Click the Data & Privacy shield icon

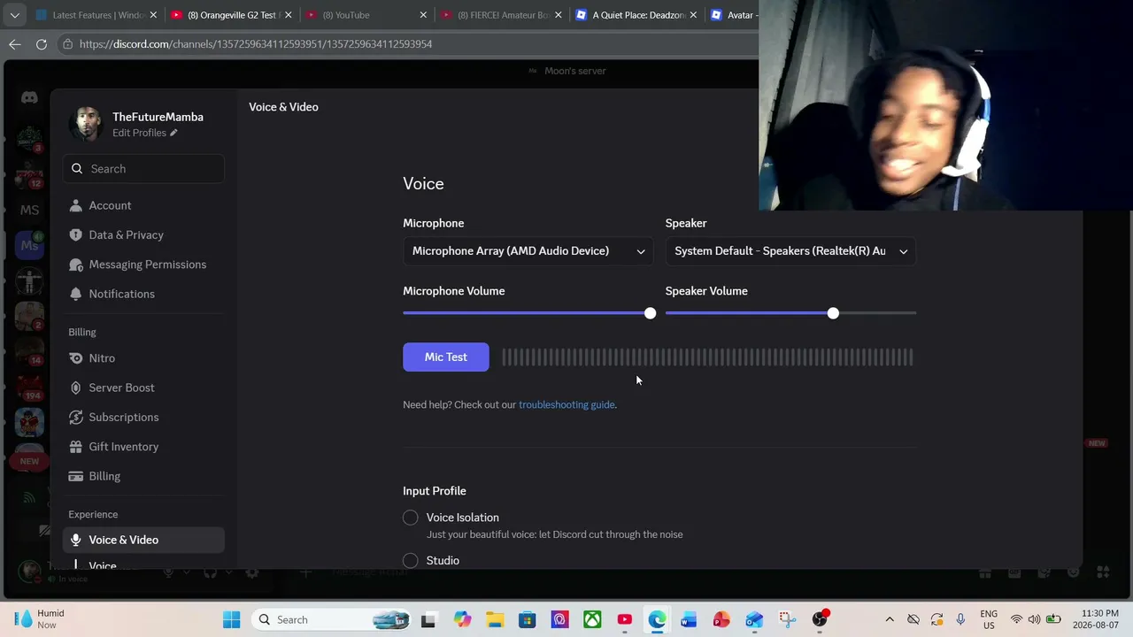pyautogui.click(x=75, y=234)
